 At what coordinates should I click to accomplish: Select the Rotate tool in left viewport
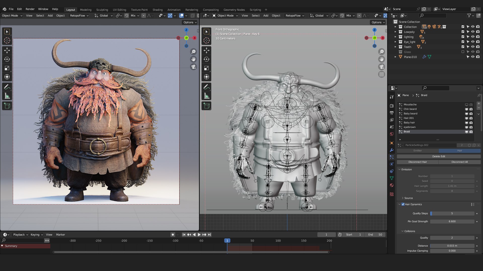[x=7, y=59]
